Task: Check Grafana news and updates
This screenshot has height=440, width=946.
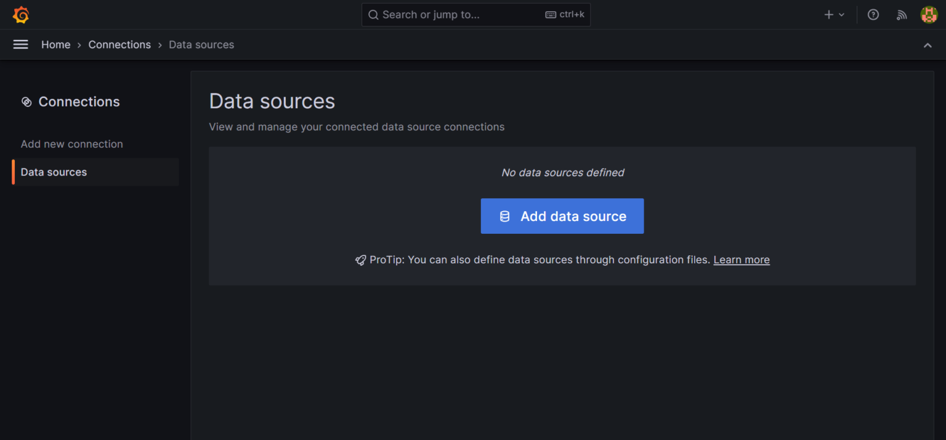Action: (901, 14)
